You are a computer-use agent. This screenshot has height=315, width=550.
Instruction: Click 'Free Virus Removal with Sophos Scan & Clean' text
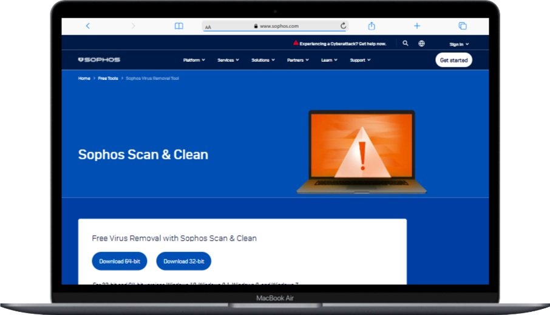[x=174, y=238]
